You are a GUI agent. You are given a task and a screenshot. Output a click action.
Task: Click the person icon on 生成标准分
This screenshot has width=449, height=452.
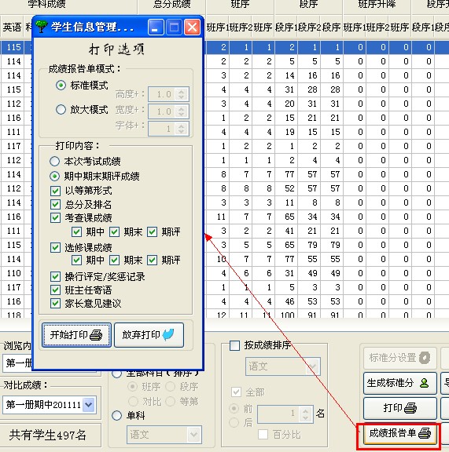(424, 383)
